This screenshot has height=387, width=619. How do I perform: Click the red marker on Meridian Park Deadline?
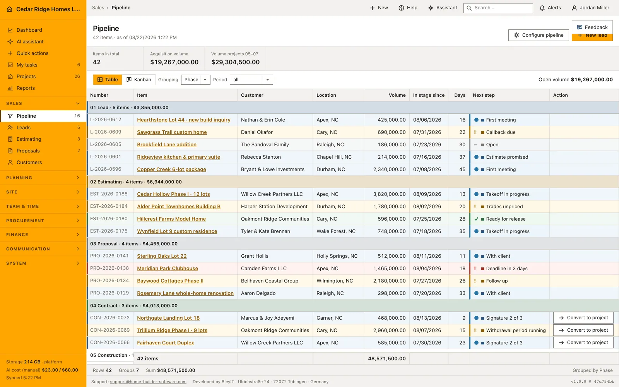pyautogui.click(x=482, y=269)
